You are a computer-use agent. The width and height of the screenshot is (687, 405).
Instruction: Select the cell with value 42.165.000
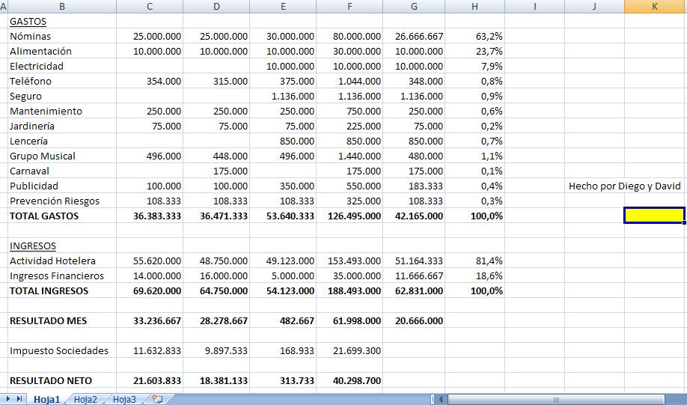(414, 216)
